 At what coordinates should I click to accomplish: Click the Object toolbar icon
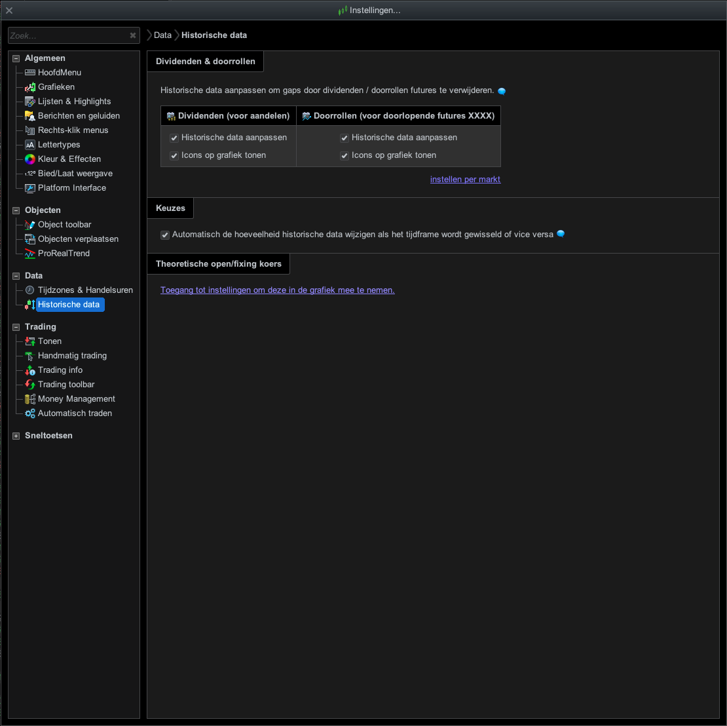(x=29, y=225)
